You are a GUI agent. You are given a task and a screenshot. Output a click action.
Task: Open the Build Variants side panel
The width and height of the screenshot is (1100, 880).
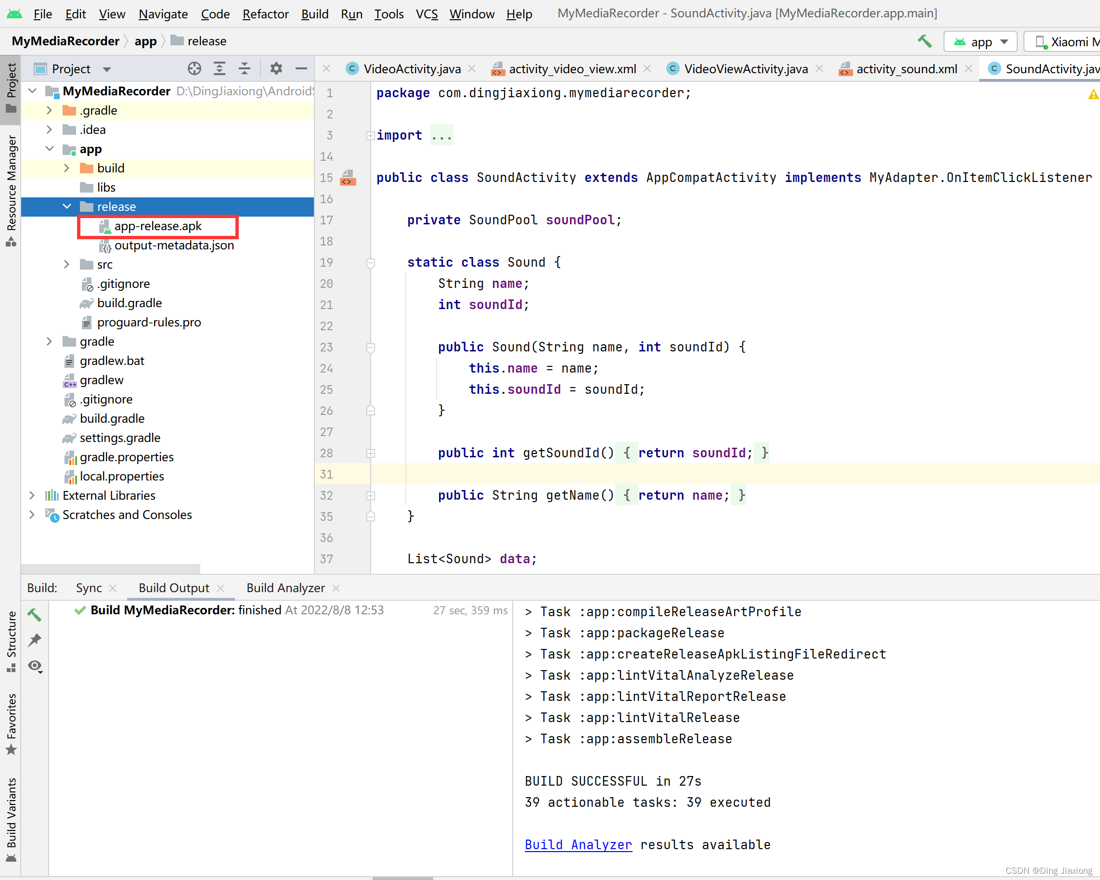click(x=11, y=820)
